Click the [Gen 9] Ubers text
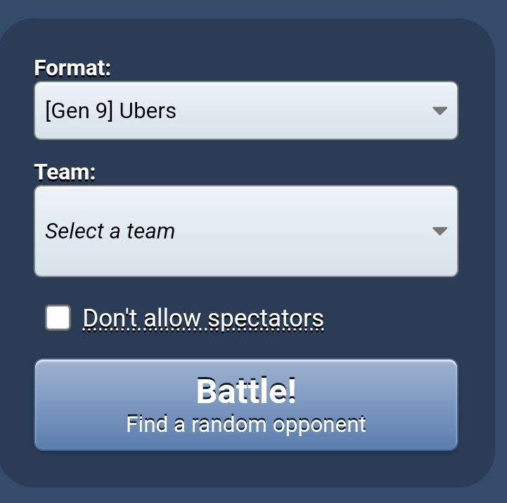 (110, 110)
